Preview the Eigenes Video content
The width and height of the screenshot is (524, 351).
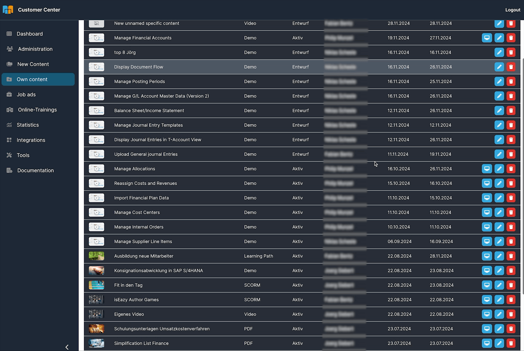(487, 314)
